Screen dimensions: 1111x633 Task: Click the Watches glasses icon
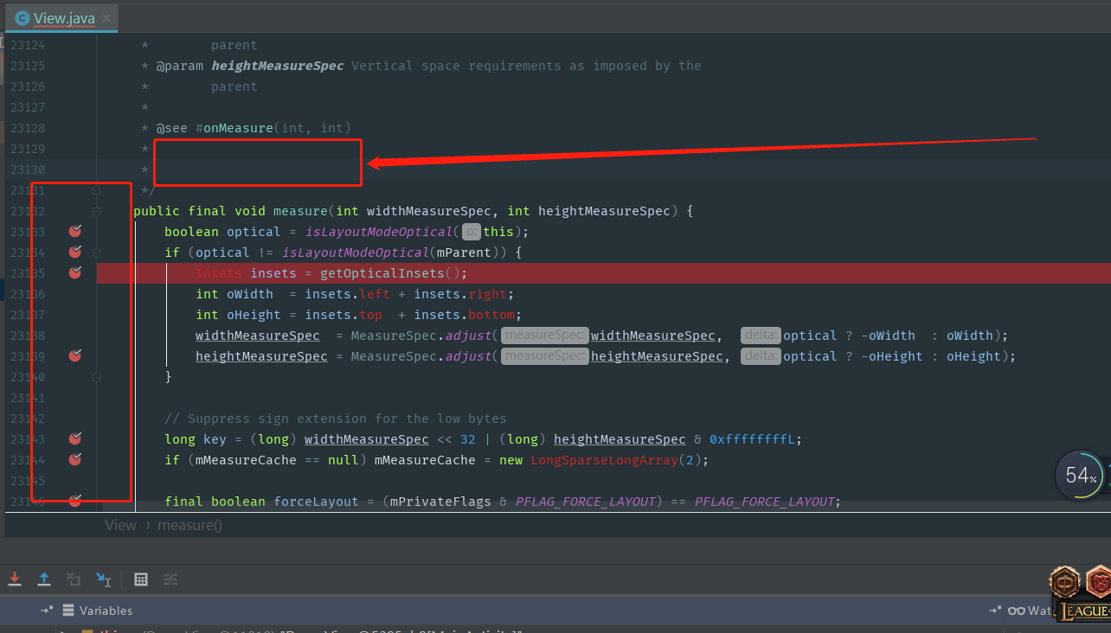(x=1017, y=611)
